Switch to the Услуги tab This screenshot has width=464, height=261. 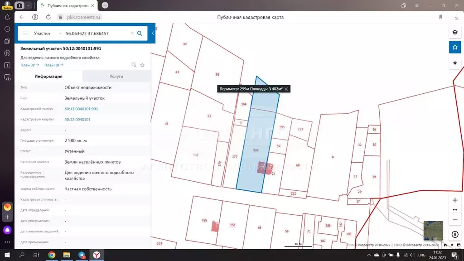coord(116,77)
